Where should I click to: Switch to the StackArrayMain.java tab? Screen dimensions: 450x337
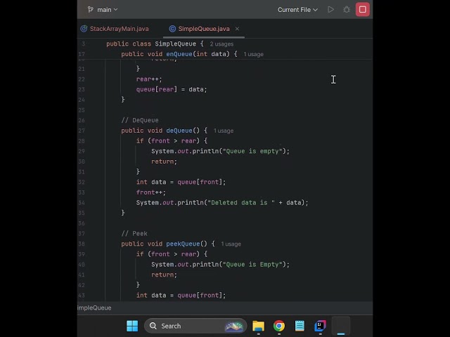(x=115, y=29)
